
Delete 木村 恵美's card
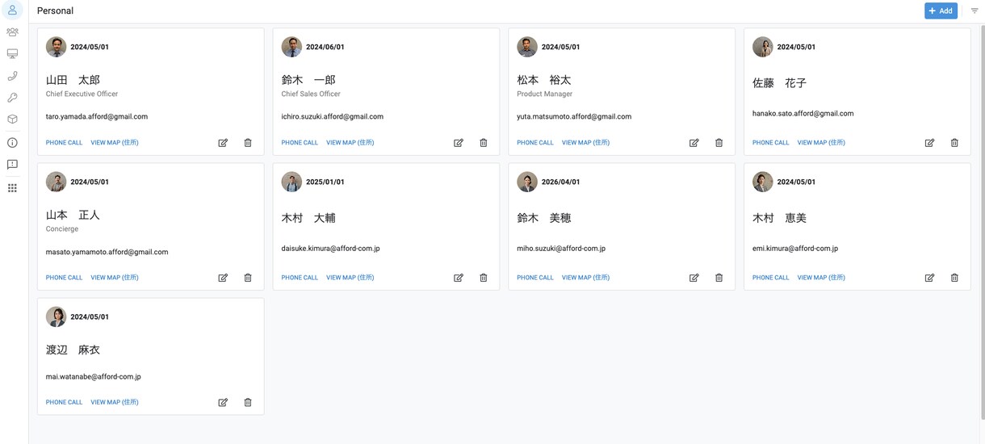point(954,278)
